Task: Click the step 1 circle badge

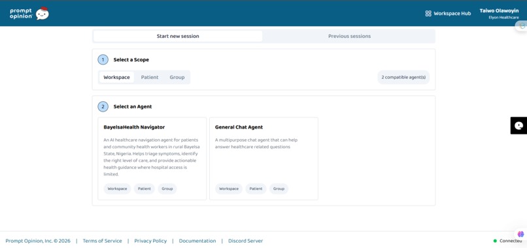Action: [103, 60]
